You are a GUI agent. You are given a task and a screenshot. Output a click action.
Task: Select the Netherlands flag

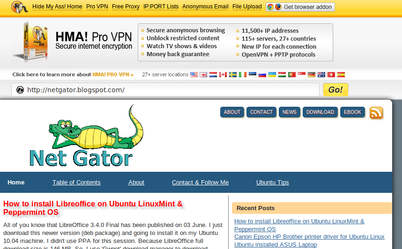click(213, 74)
